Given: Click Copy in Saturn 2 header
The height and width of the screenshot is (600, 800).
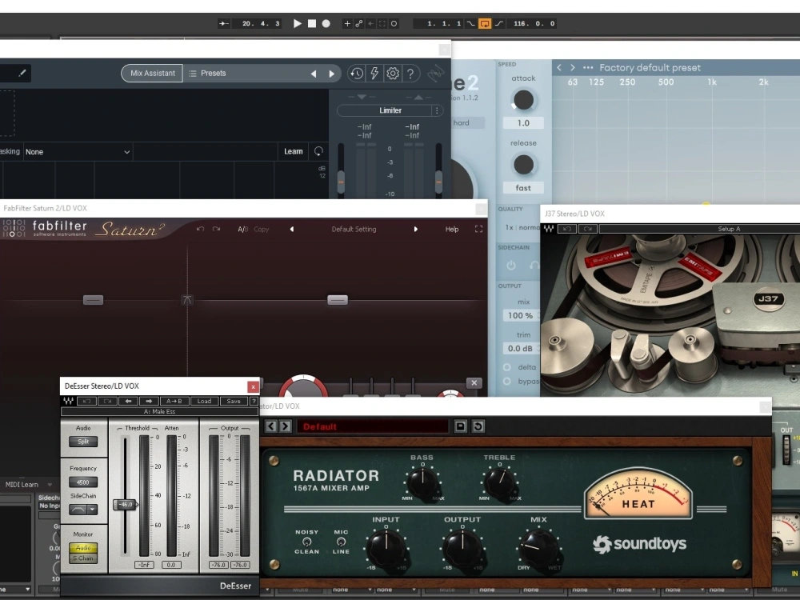Looking at the screenshot, I should 262,229.
